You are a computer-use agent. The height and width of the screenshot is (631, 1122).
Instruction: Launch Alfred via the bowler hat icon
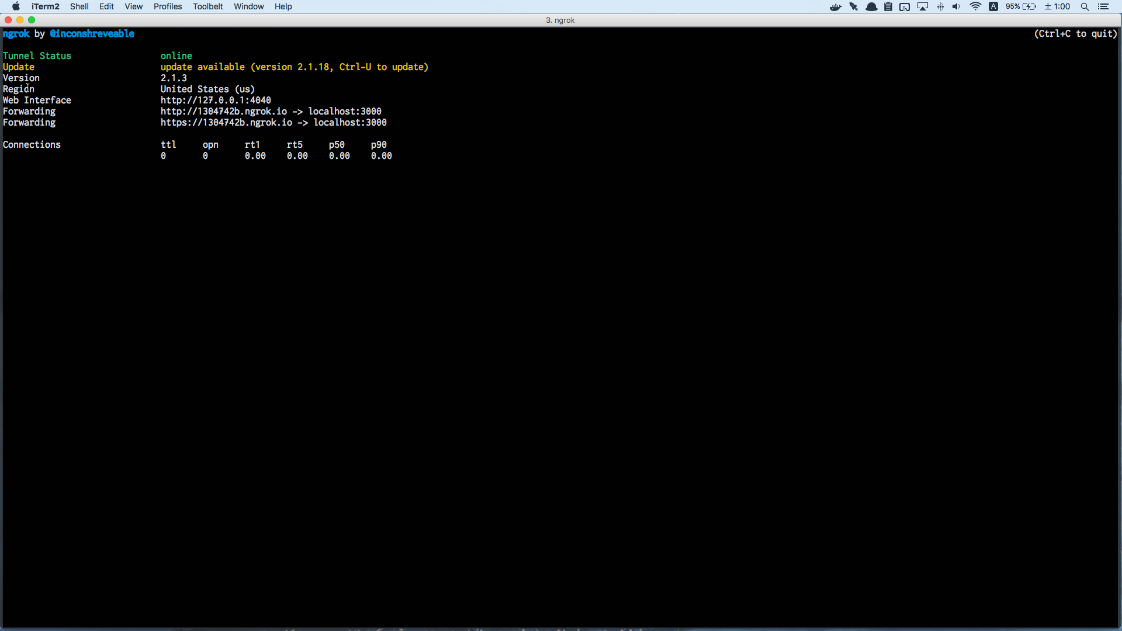pos(871,6)
